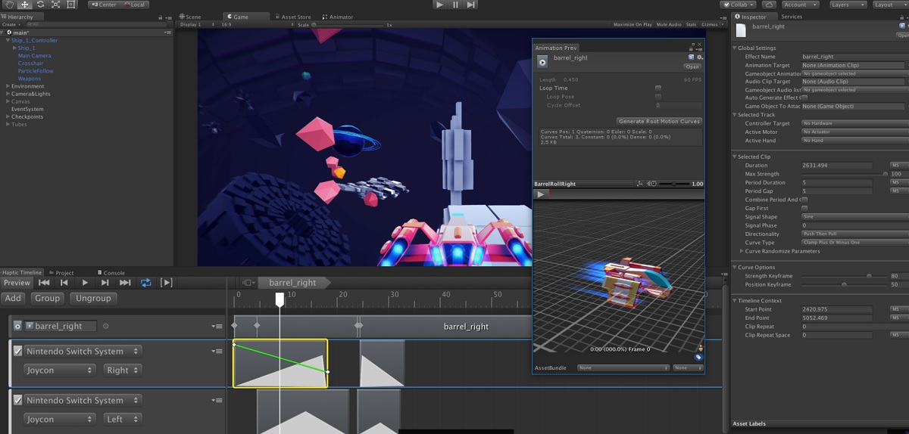
Task: Click the timeline Preview button
Action: coord(16,283)
